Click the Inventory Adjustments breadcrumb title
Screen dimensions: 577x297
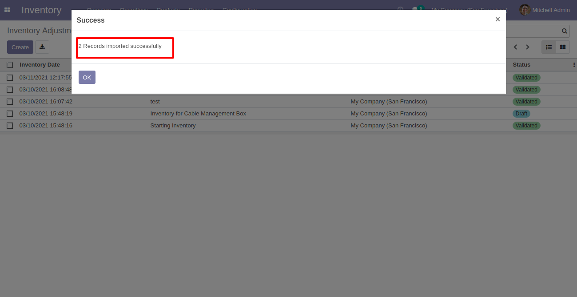(39, 31)
